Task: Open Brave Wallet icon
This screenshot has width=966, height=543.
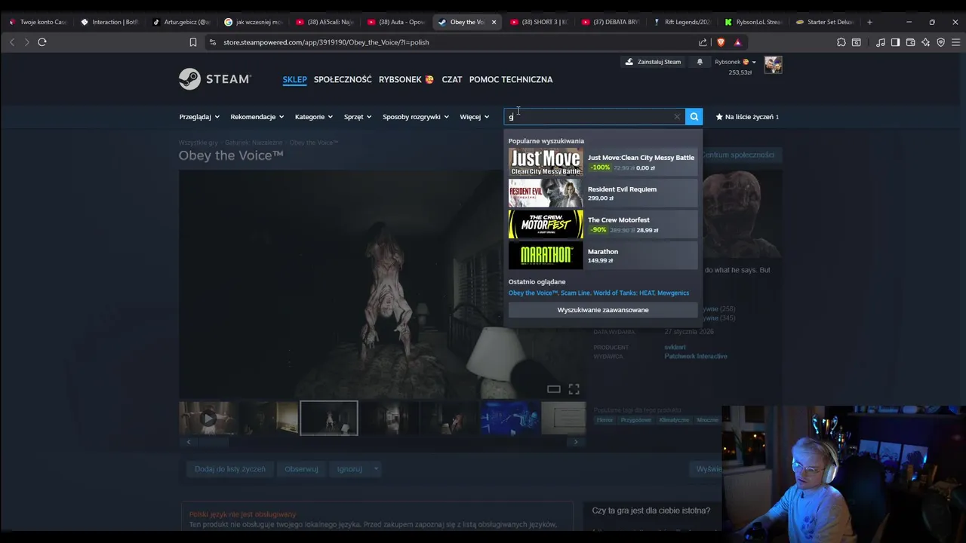Action: pyautogui.click(x=910, y=42)
